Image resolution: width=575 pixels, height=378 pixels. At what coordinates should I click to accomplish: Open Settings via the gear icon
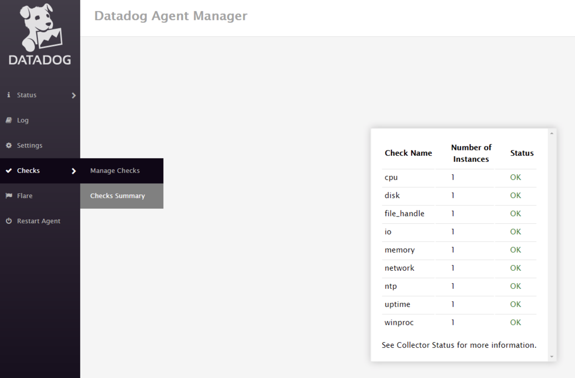(8, 145)
